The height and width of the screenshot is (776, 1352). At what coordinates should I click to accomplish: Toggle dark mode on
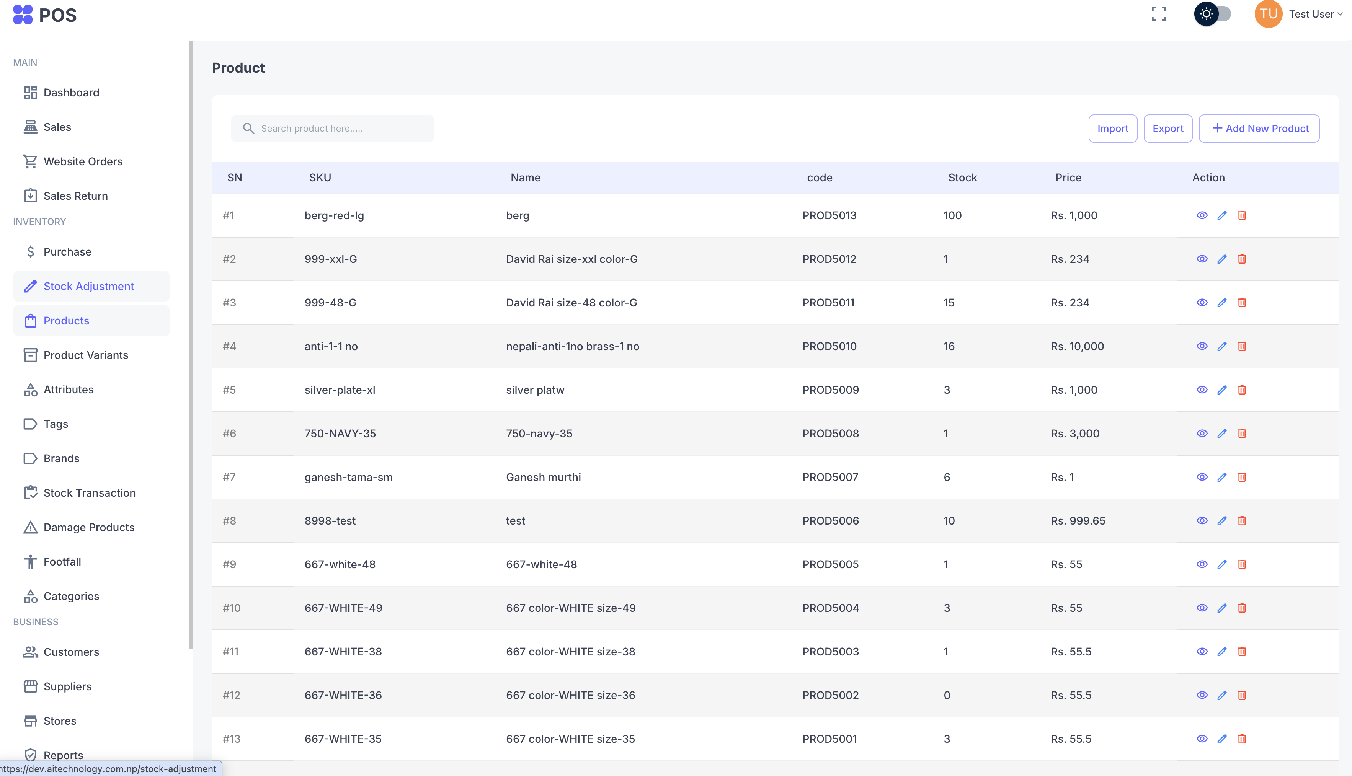pos(1213,15)
